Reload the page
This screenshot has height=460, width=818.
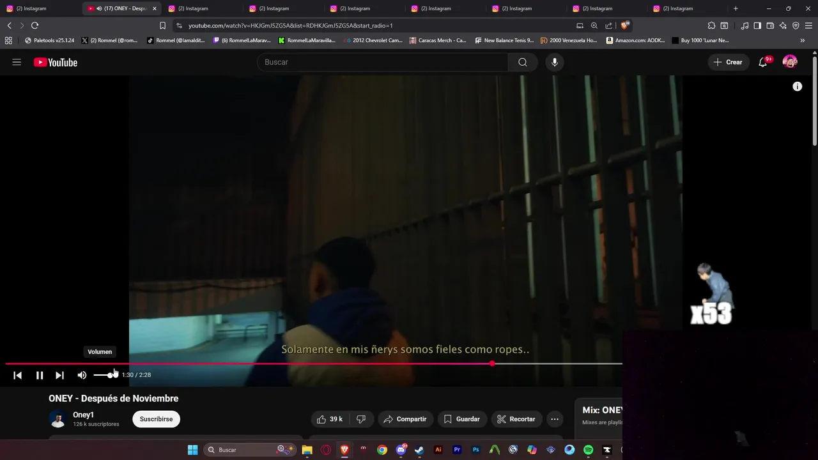click(x=35, y=26)
